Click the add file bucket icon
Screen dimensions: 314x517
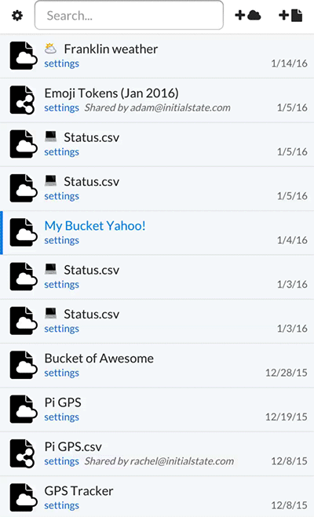point(290,16)
